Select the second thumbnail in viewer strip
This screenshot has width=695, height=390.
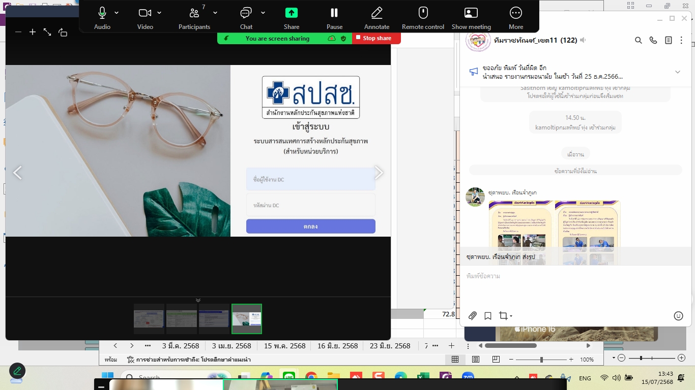coord(182,319)
